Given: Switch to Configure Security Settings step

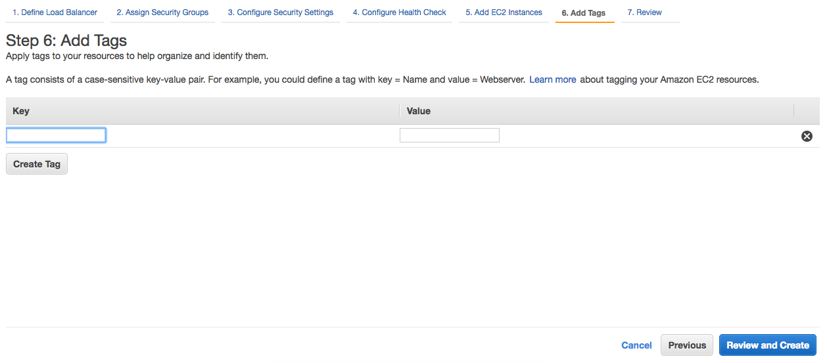Looking at the screenshot, I should pos(281,12).
